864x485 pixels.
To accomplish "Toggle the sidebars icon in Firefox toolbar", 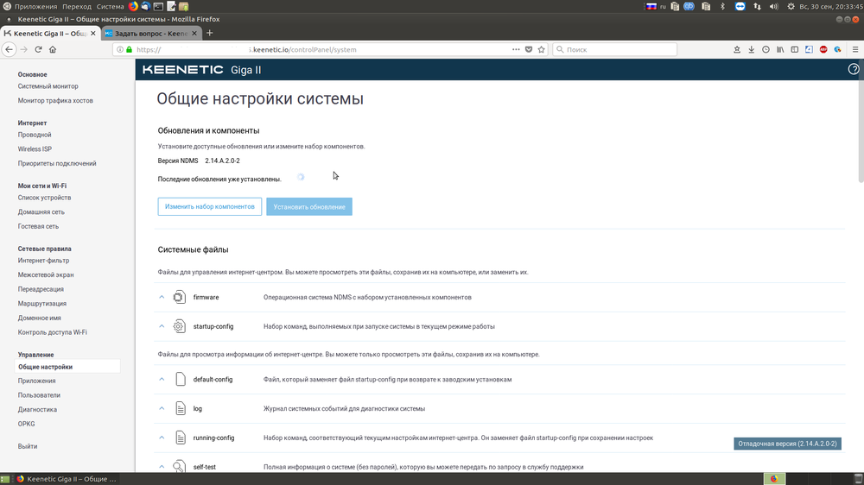I will [x=795, y=49].
